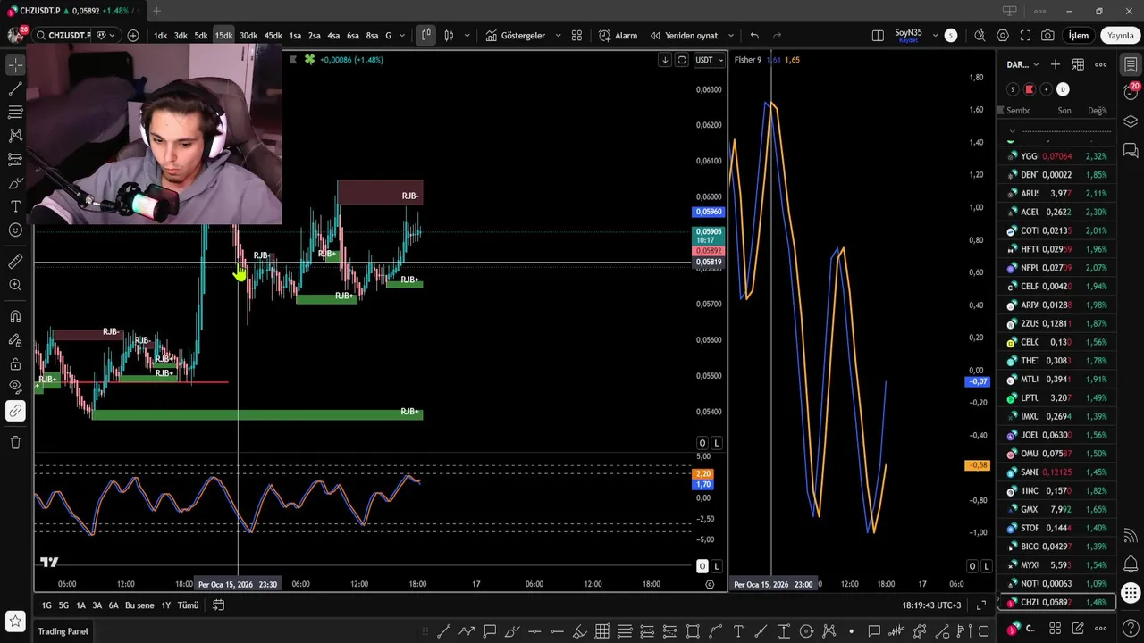
Task: Open the indicator templates grid icon
Action: [576, 36]
